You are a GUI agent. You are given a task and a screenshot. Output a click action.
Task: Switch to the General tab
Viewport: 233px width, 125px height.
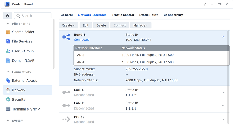tap(67, 15)
